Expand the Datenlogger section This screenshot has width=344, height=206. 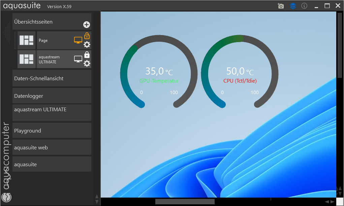52,96
